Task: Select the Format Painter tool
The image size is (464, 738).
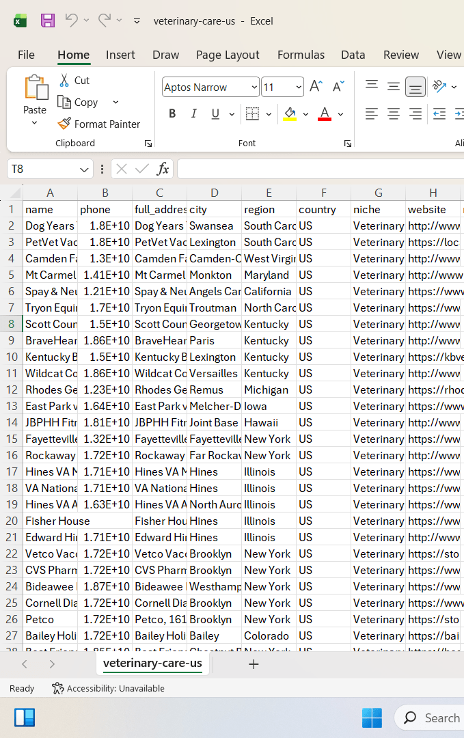Action: click(x=99, y=124)
